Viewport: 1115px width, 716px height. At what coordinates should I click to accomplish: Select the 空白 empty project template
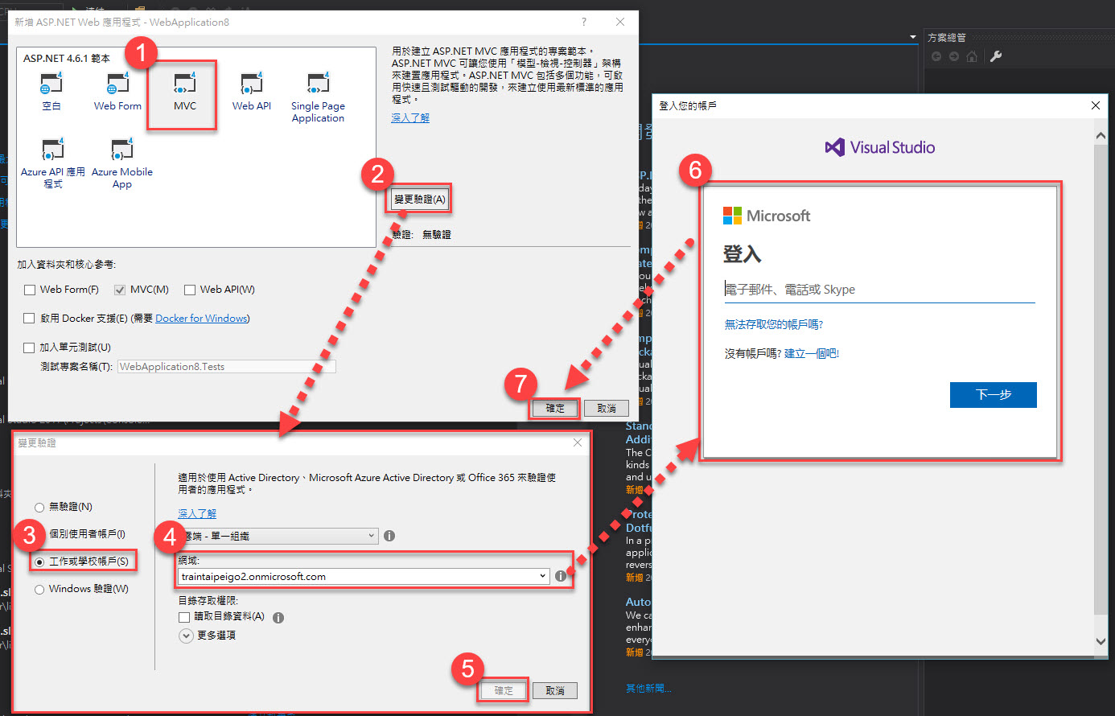51,92
